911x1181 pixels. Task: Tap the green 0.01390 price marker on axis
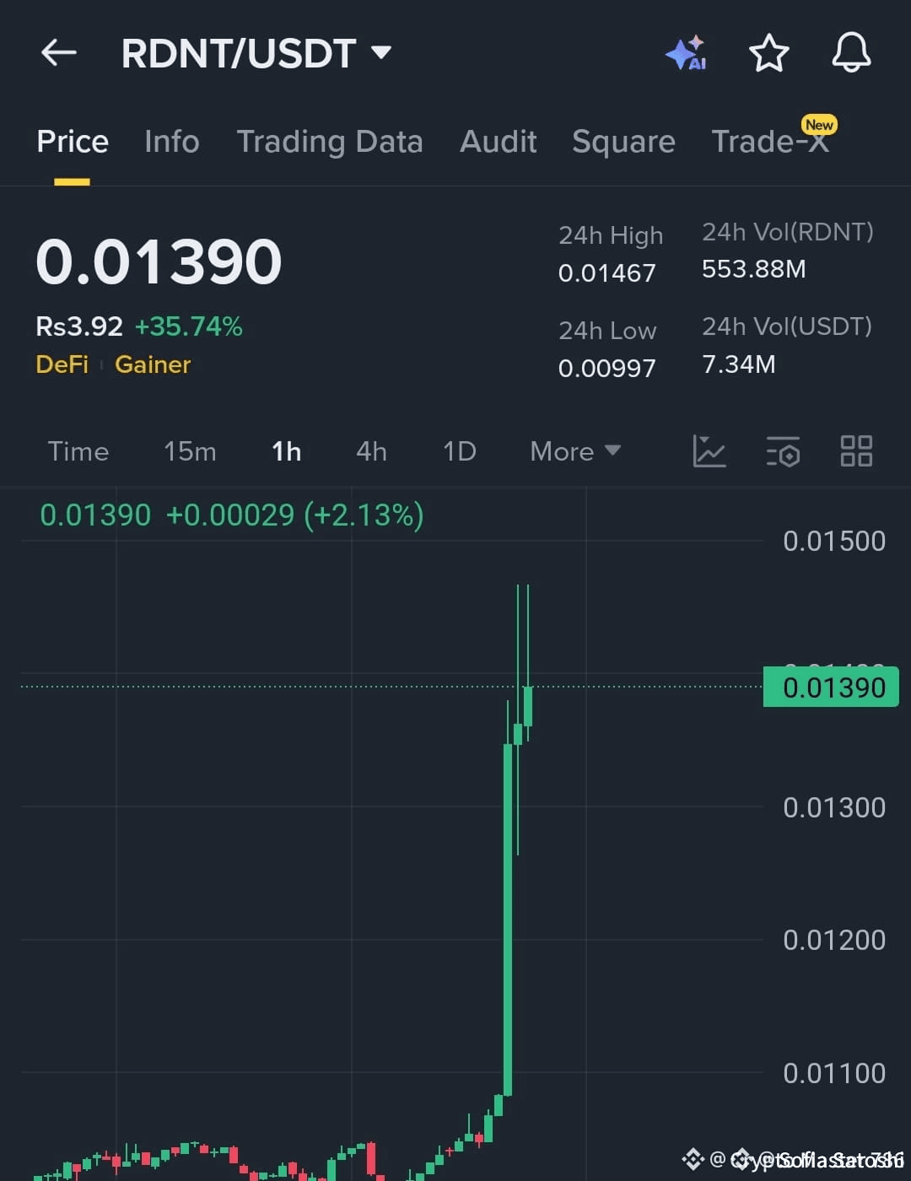831,687
